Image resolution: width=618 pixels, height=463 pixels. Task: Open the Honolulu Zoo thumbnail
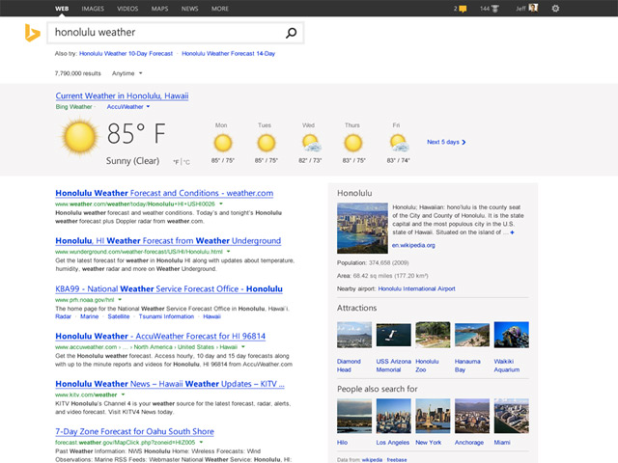pos(433,335)
